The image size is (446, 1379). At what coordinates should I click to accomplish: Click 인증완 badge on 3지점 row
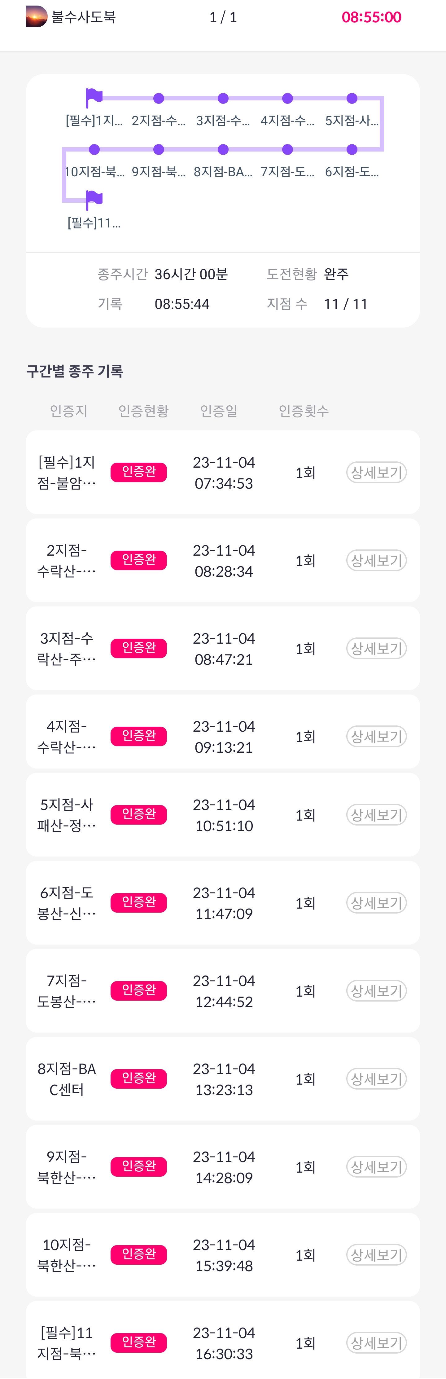click(138, 648)
